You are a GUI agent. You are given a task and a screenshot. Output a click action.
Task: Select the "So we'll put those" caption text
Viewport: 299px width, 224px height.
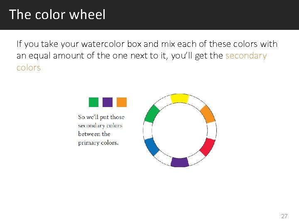101,117
